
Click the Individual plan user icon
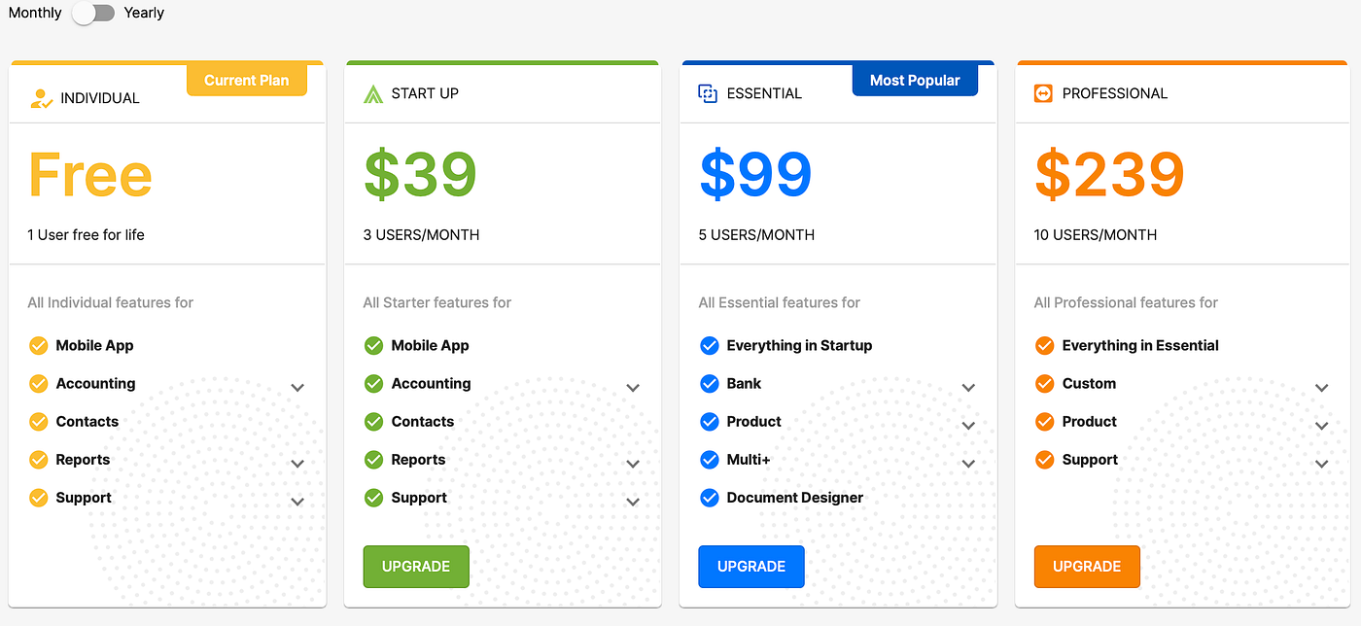click(x=41, y=98)
